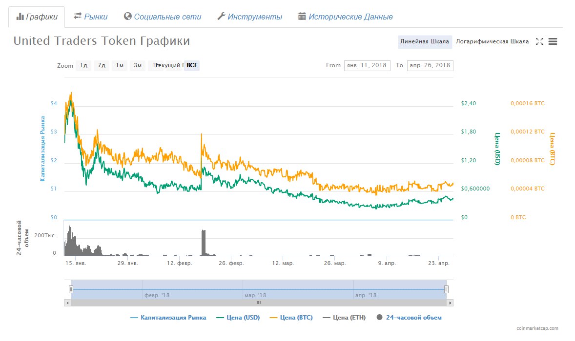Click the To date field
The width and height of the screenshot is (575, 341).
point(430,65)
